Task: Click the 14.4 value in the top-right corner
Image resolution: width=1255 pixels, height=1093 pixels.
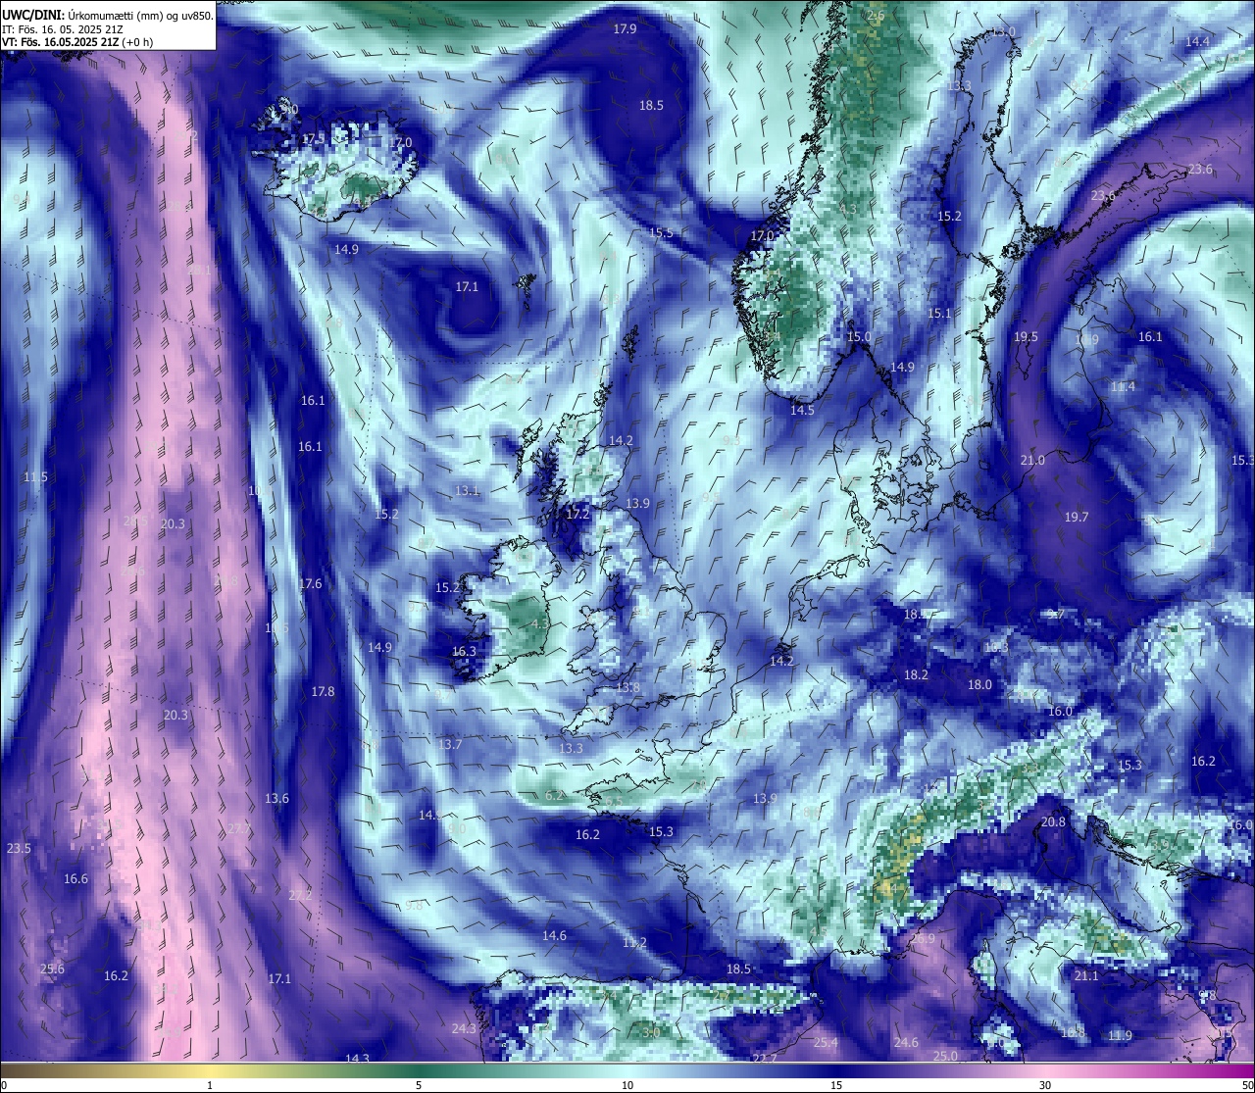Action: tap(1197, 42)
